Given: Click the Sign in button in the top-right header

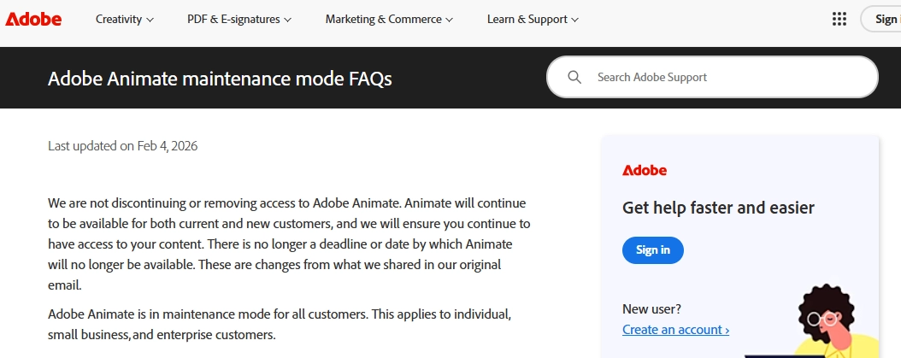Looking at the screenshot, I should 885,19.
